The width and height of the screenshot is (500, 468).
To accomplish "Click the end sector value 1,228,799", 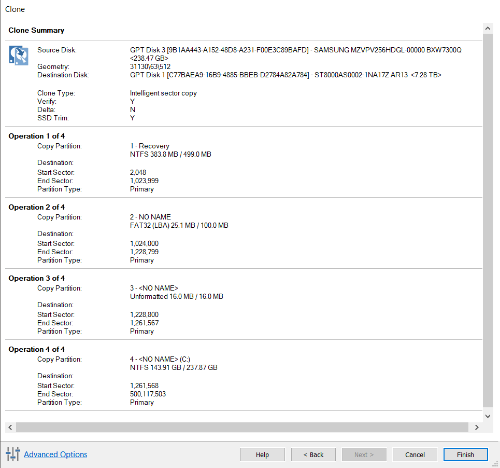I will pyautogui.click(x=144, y=252).
